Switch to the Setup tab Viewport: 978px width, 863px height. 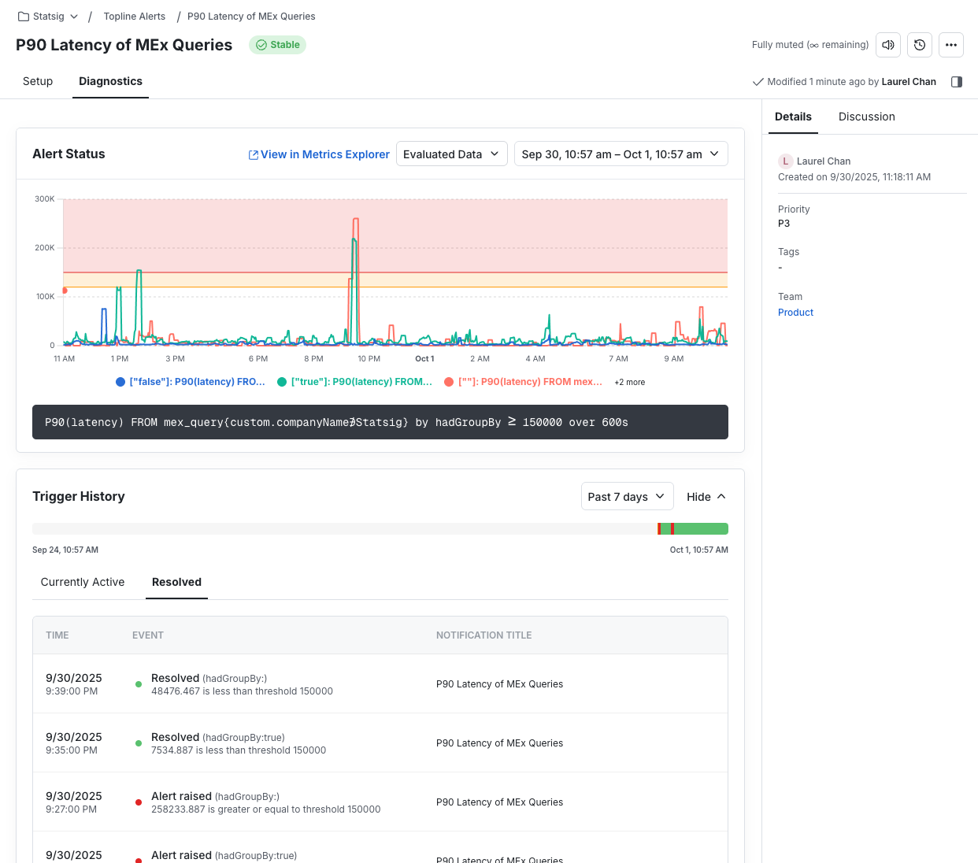pos(38,81)
